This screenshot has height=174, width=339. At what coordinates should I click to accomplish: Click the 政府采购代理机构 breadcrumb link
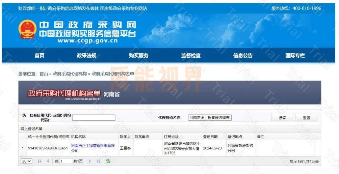(70, 74)
